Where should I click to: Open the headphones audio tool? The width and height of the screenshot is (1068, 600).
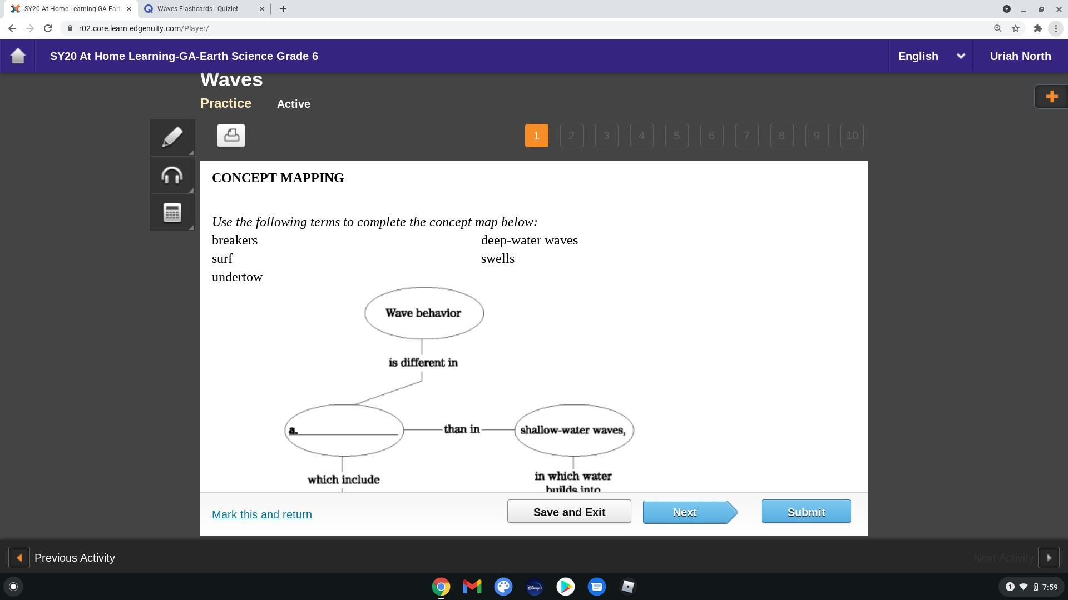pos(172,175)
